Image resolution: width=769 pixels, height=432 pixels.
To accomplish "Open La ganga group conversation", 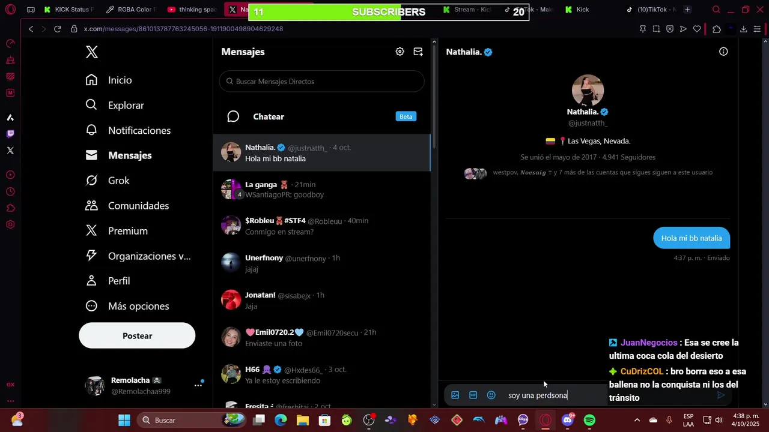I will click(x=322, y=190).
